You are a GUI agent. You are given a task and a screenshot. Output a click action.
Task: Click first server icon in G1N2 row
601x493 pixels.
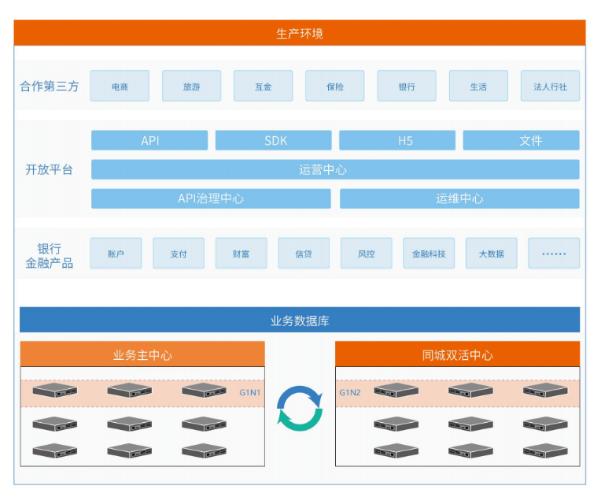[396, 391]
